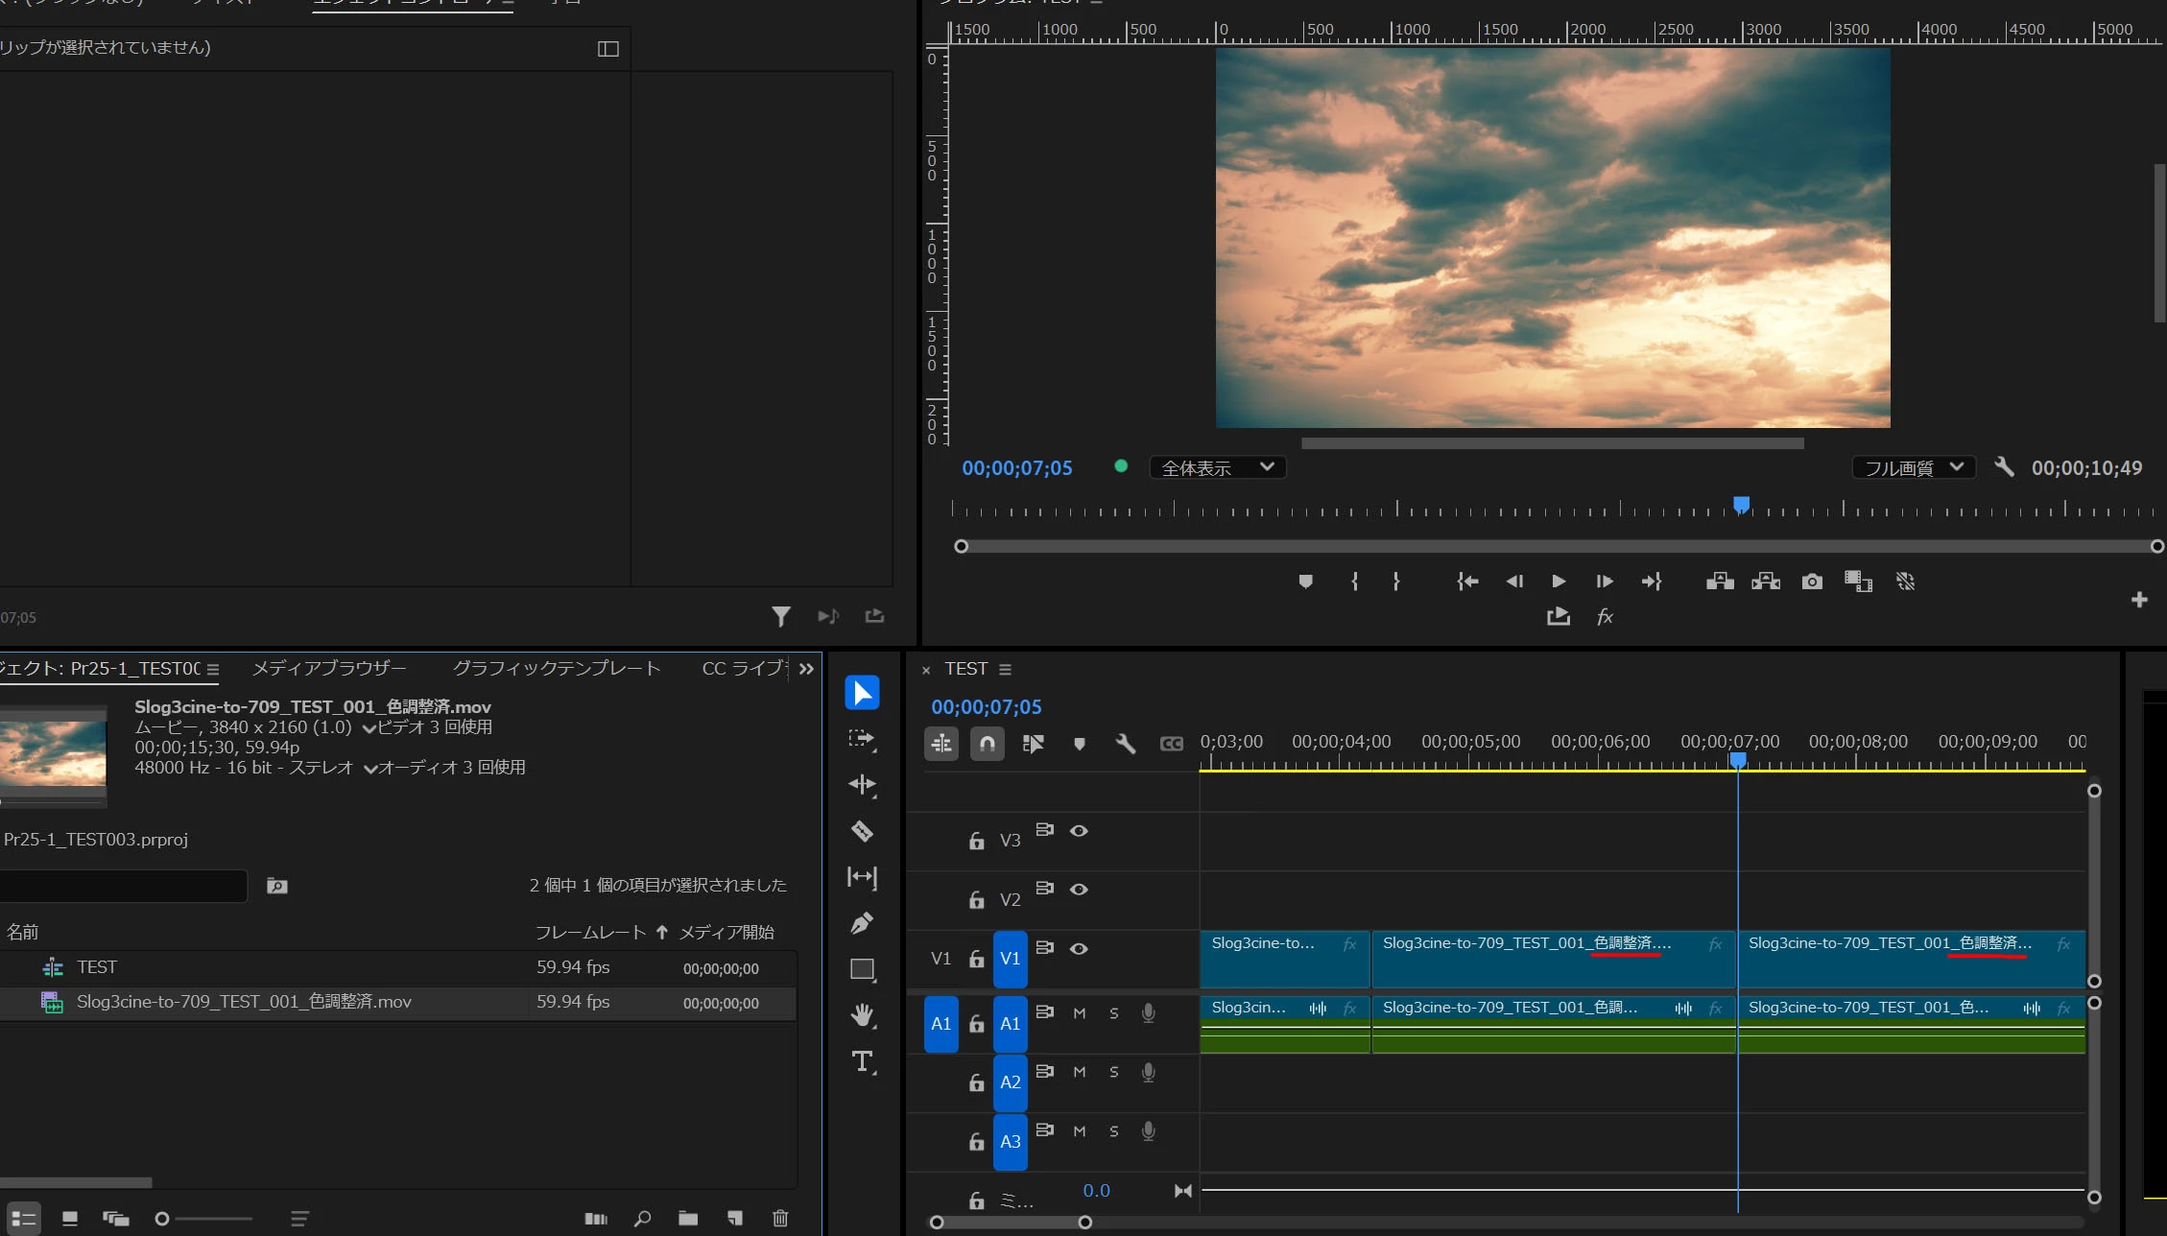
Task: Expand hidden project panel tabs chevron
Action: pos(806,669)
